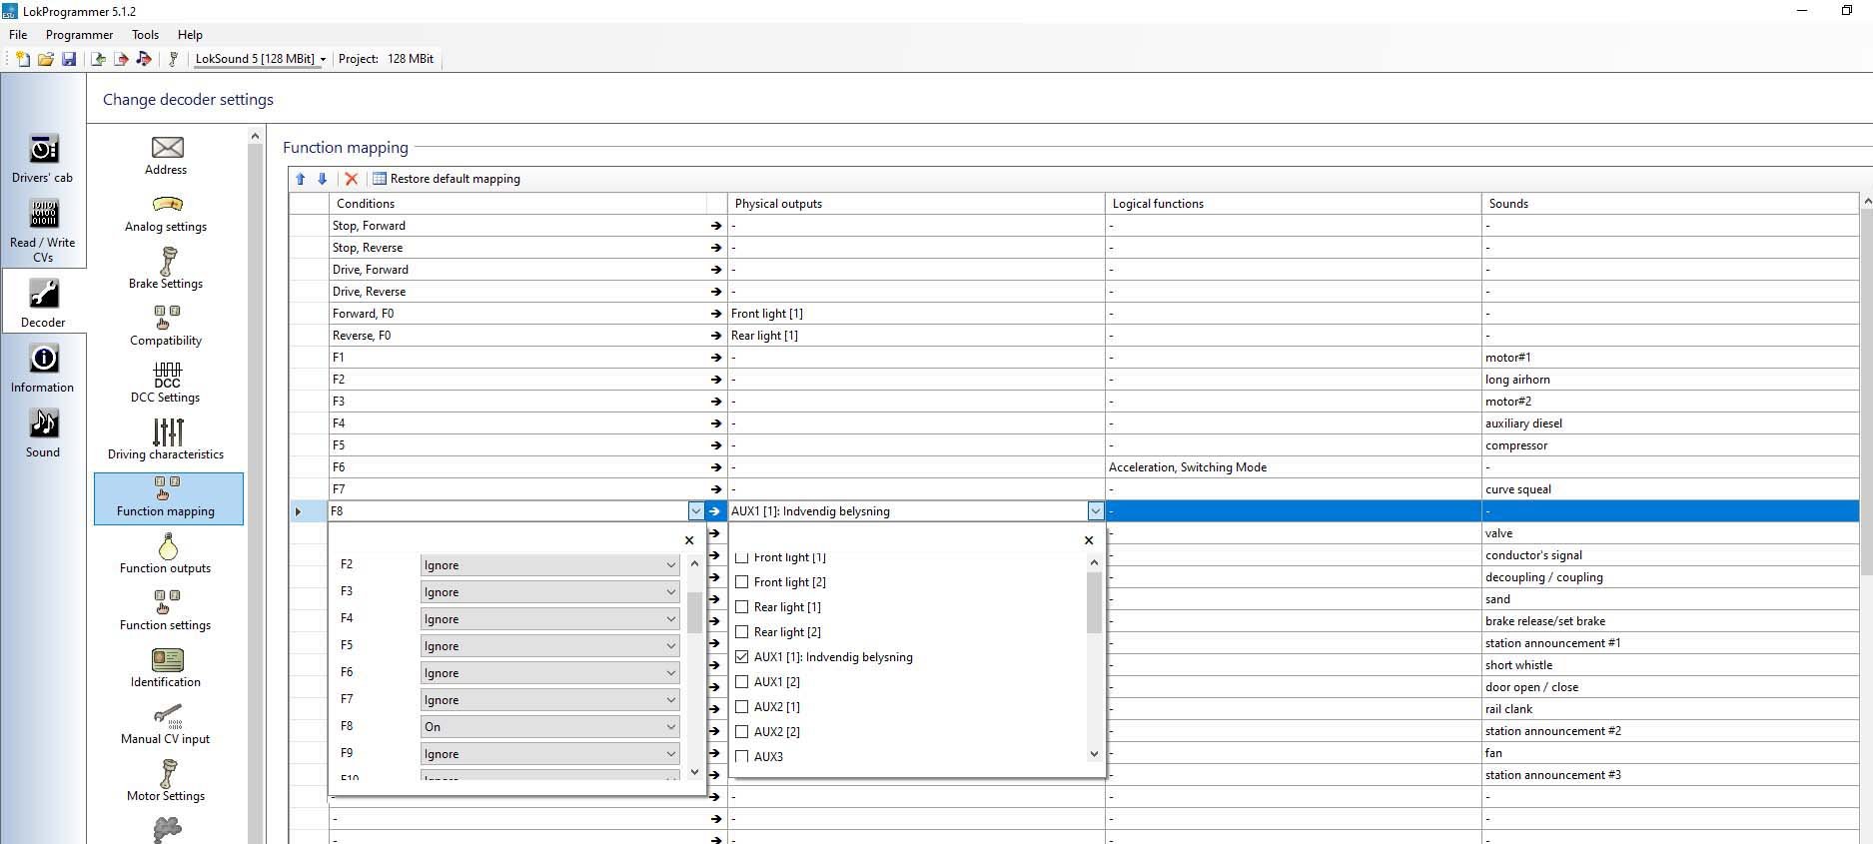Open the File menu

[18, 35]
